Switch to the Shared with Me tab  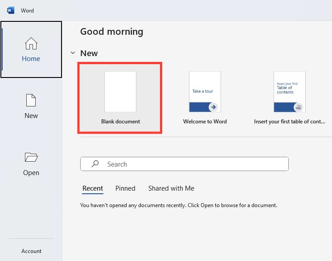[x=171, y=188]
